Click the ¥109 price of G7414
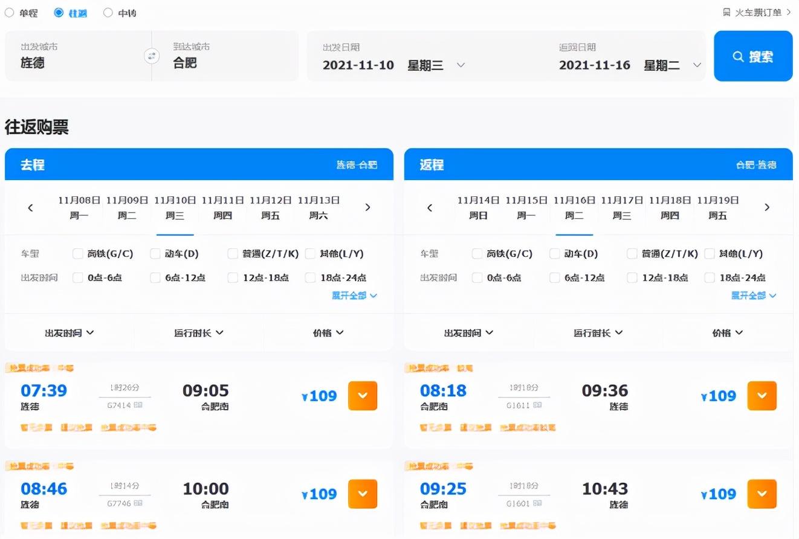The height and width of the screenshot is (539, 799). click(319, 396)
